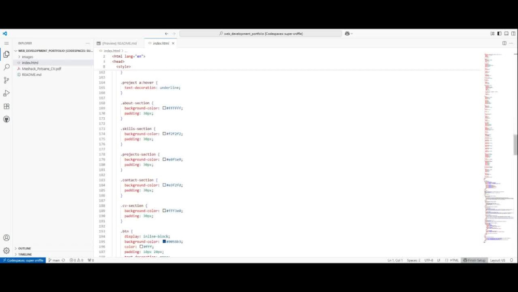Click the Layout: US status item
This screenshot has width=518, height=292.
pos(497,260)
